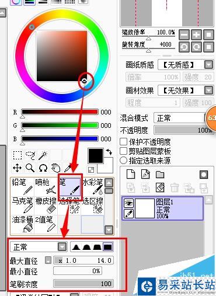Image resolution: width=216 pixels, height=296 pixels.
Task: Choose the 喷枪 airbrush tool
Action: coord(46,187)
